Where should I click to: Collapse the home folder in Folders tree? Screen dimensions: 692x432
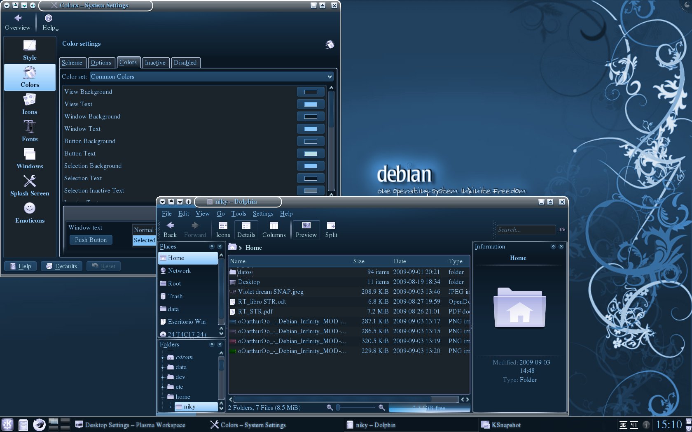click(162, 397)
